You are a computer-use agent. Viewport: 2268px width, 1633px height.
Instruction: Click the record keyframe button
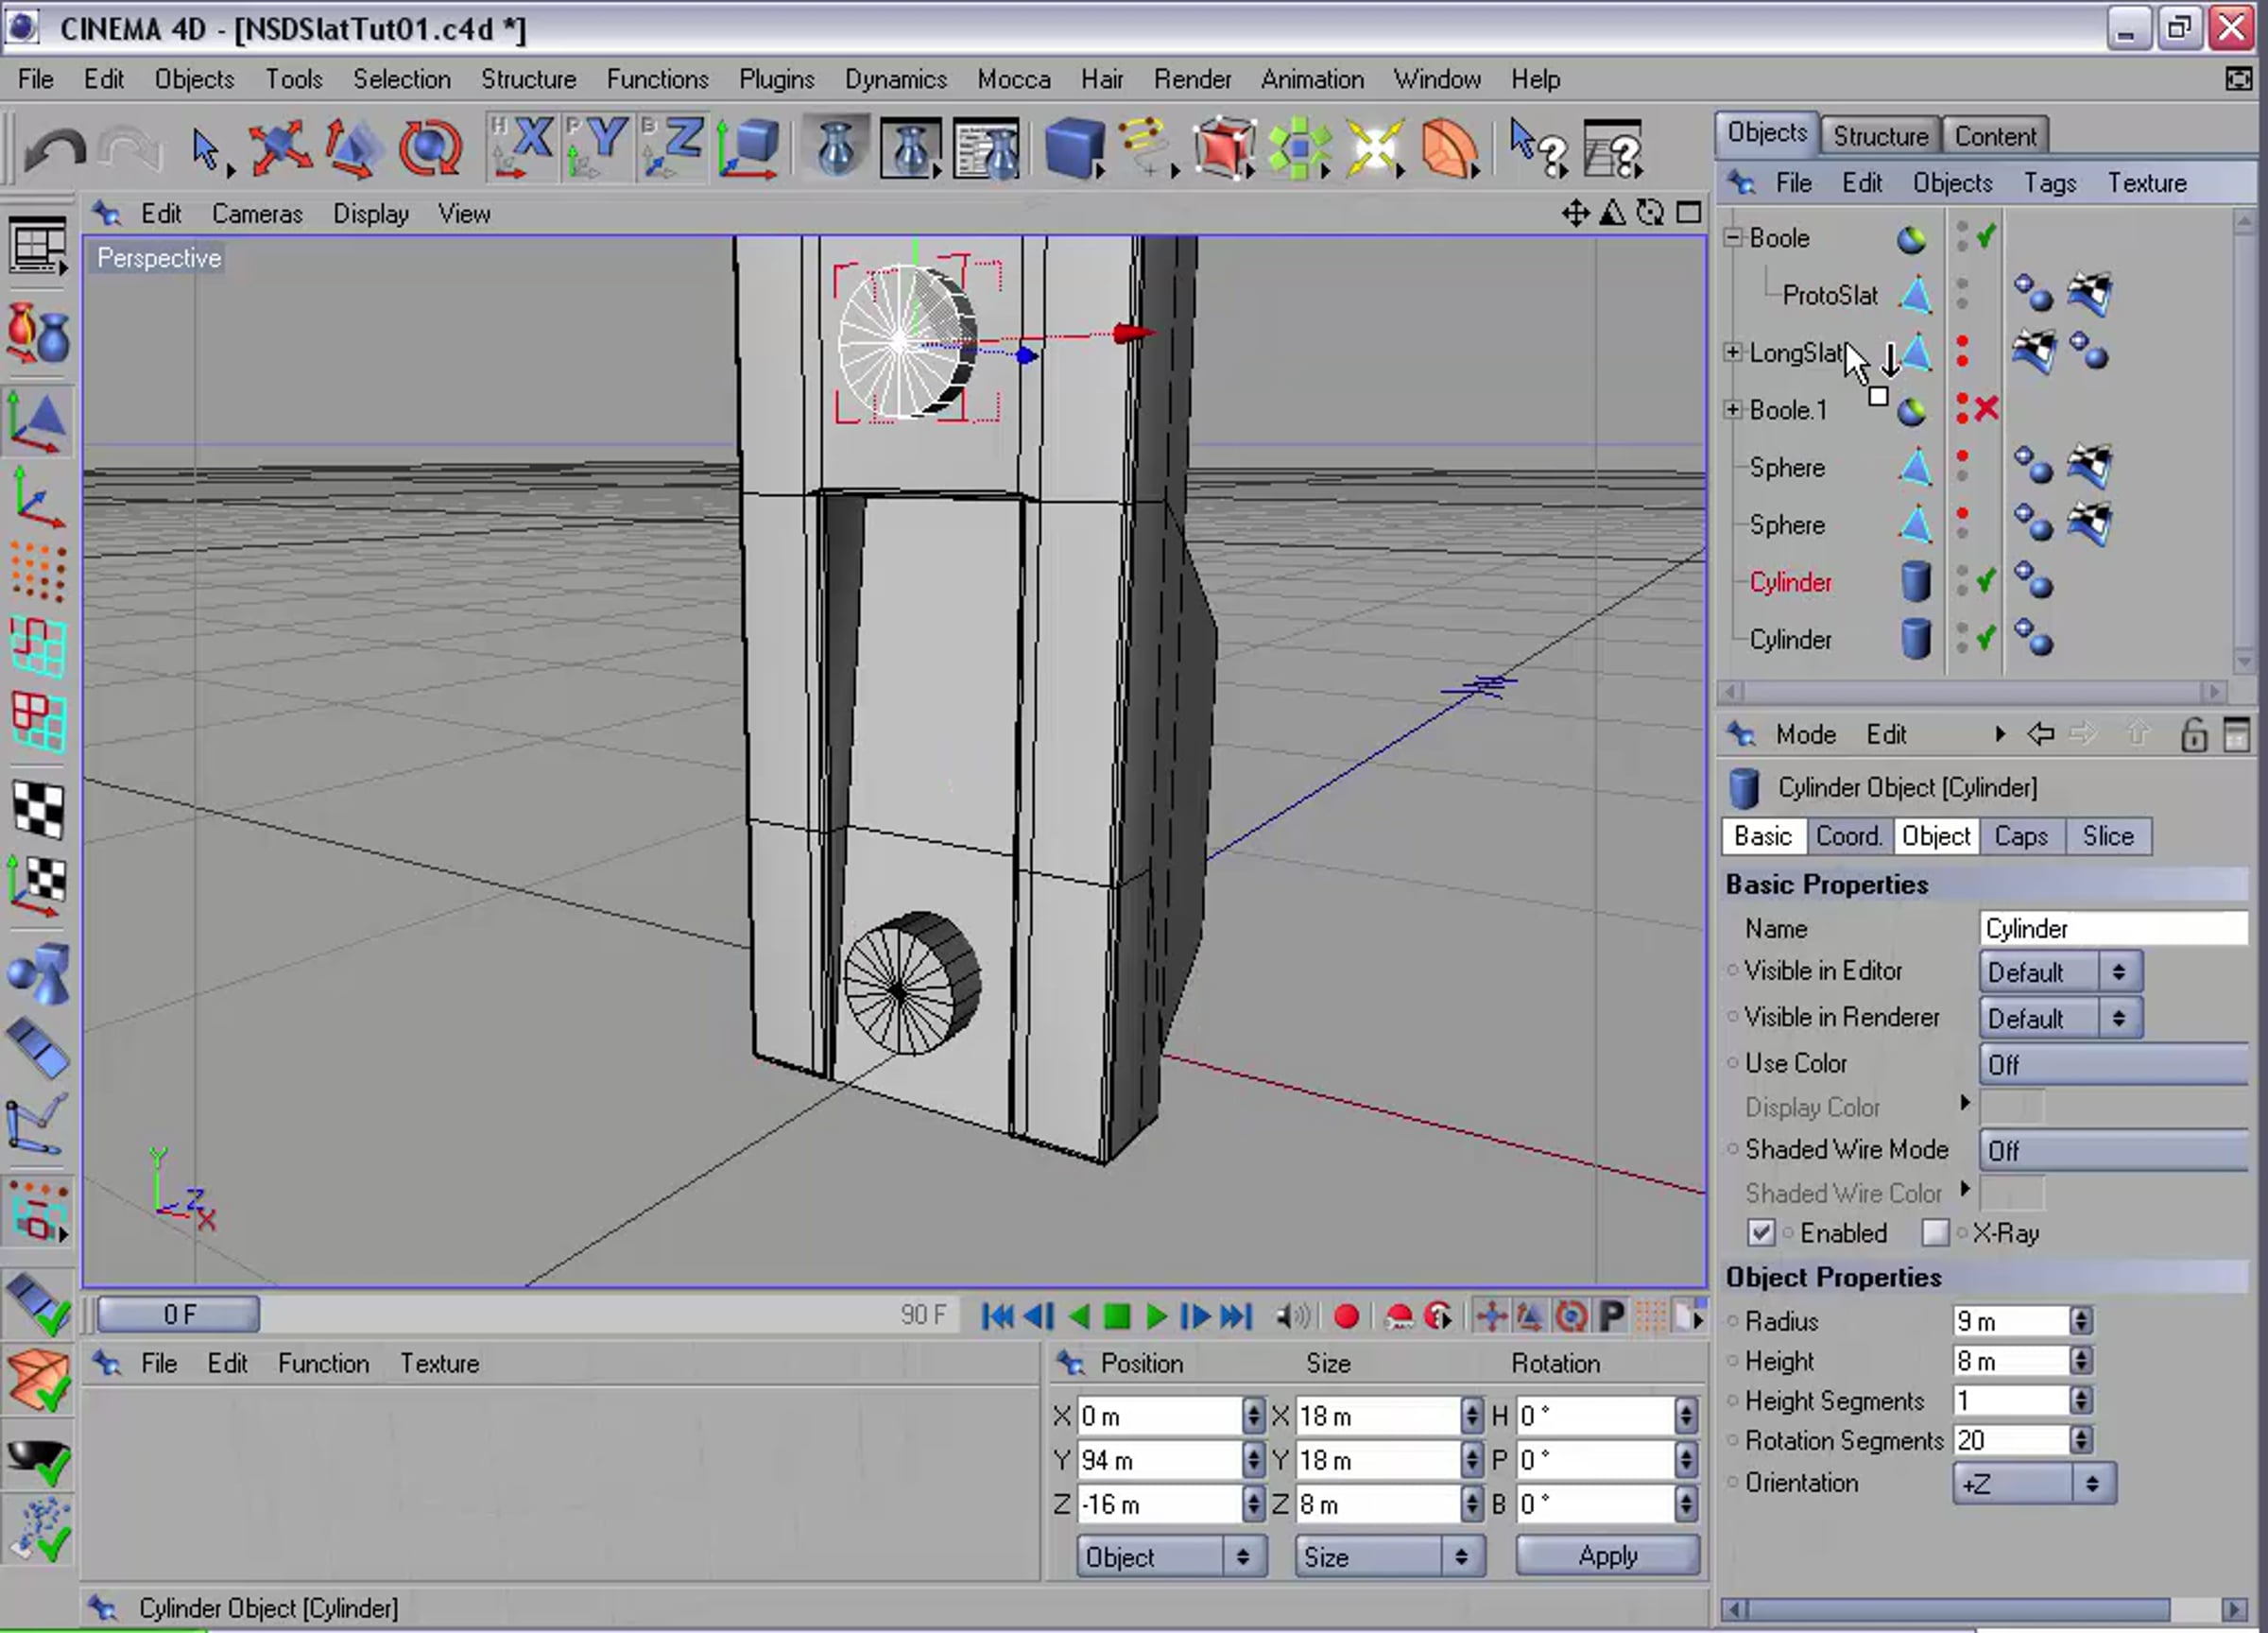[x=1345, y=1316]
